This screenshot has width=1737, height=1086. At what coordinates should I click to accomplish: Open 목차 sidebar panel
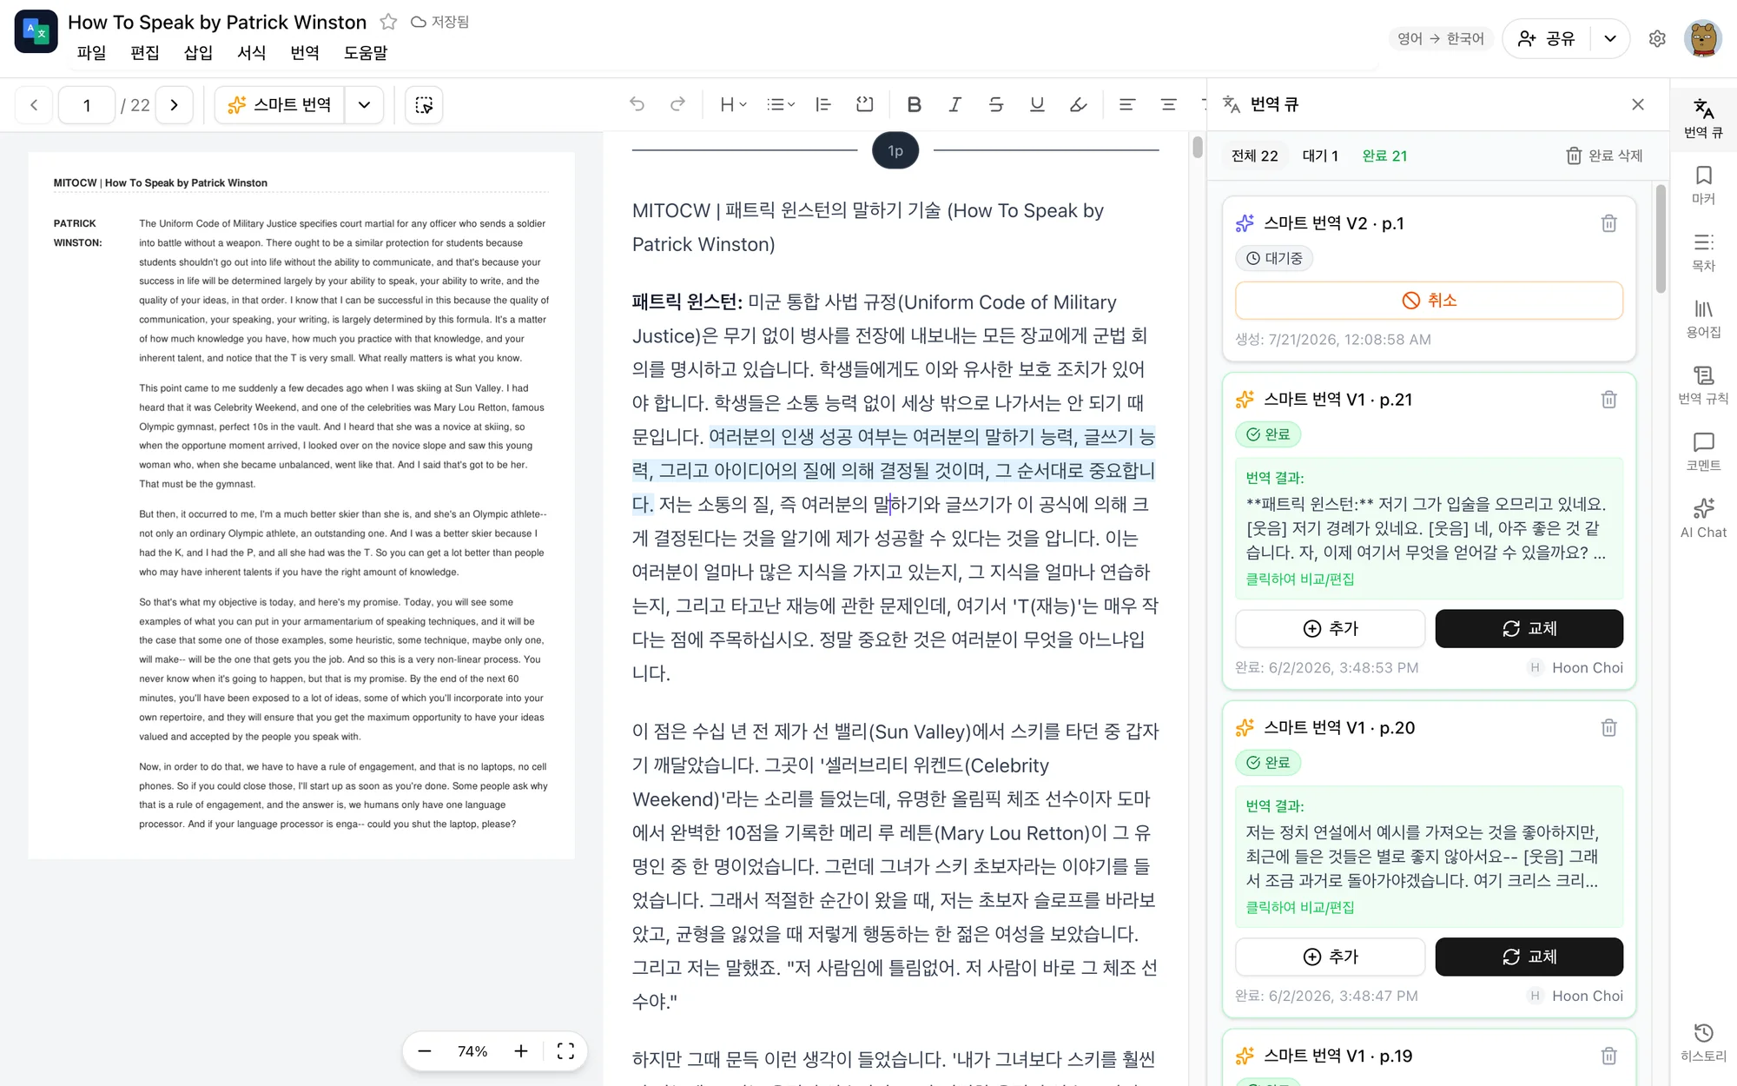tap(1703, 252)
